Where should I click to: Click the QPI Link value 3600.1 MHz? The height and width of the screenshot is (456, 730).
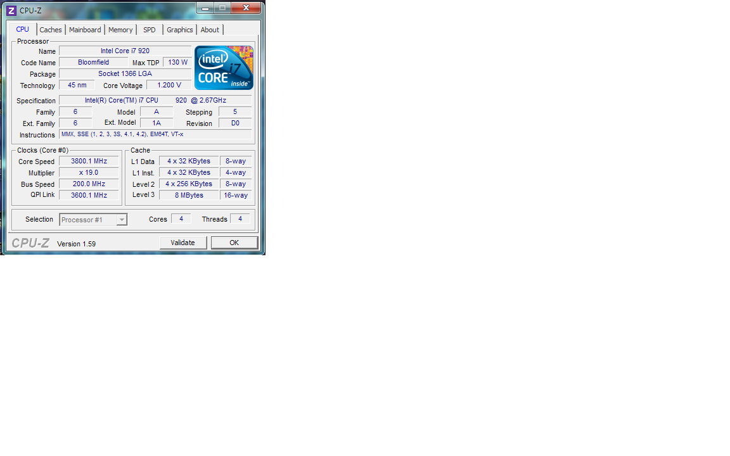pos(89,196)
